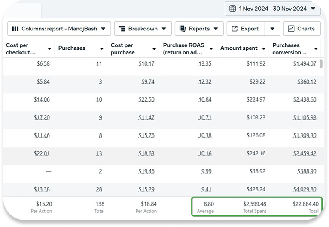
Task: Open Purchase ROAS column header arrow
Action: tap(210, 49)
